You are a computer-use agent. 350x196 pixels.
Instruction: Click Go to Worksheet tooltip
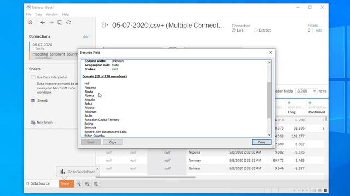(77, 171)
